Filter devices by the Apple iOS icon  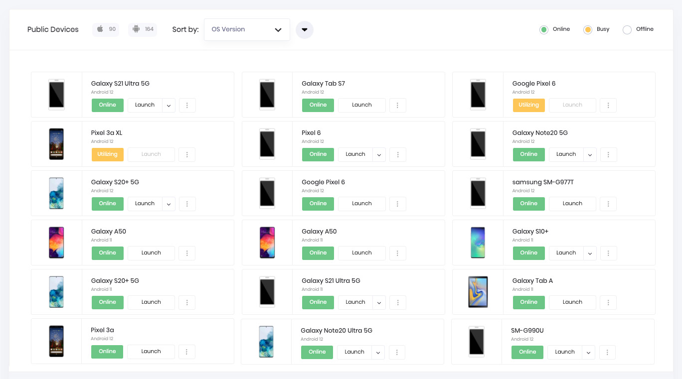click(106, 29)
